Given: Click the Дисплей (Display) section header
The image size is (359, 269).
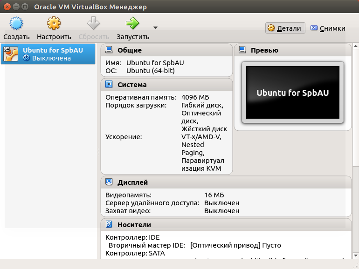Looking at the screenshot, I should (133, 182).
